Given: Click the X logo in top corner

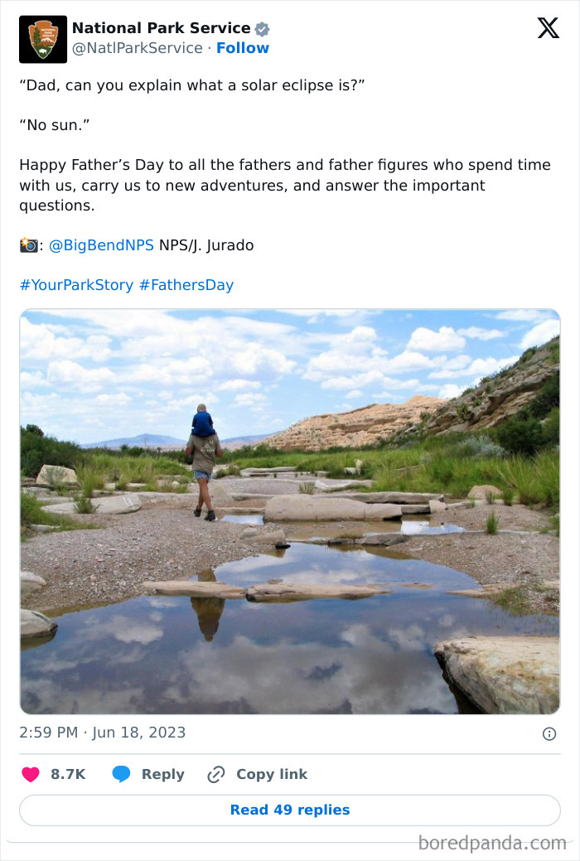Looking at the screenshot, I should 548,27.
